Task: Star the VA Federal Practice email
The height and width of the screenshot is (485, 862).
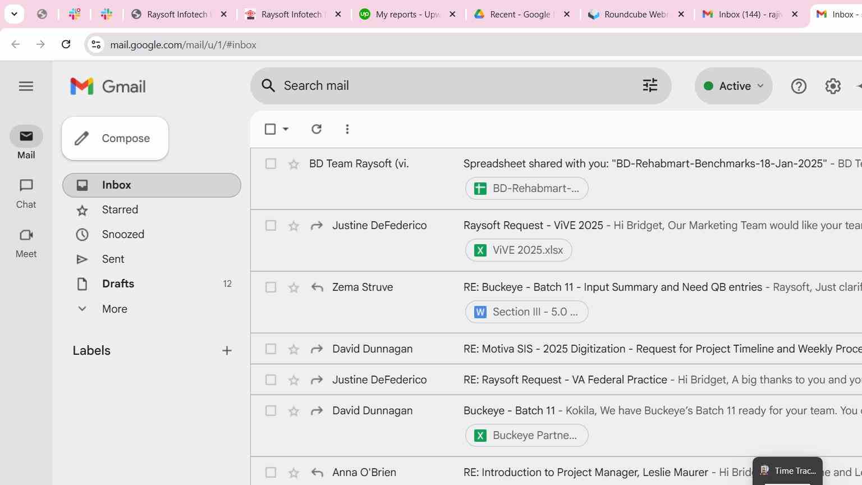Action: click(294, 380)
